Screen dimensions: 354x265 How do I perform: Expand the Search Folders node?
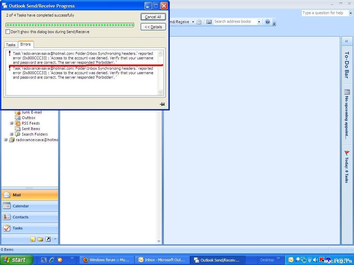pyautogui.click(x=11, y=134)
